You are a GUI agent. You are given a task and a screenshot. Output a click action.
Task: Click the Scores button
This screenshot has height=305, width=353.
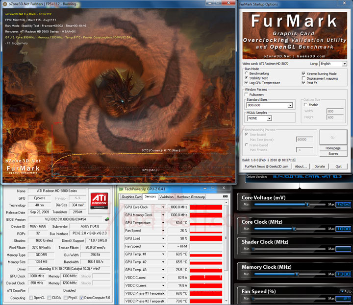coord(333,154)
